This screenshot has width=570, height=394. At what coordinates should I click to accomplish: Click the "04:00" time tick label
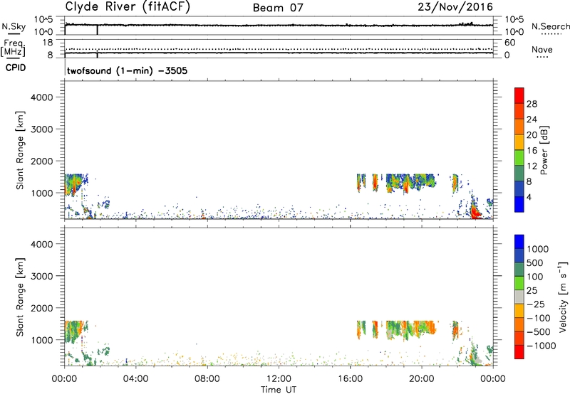coord(135,379)
